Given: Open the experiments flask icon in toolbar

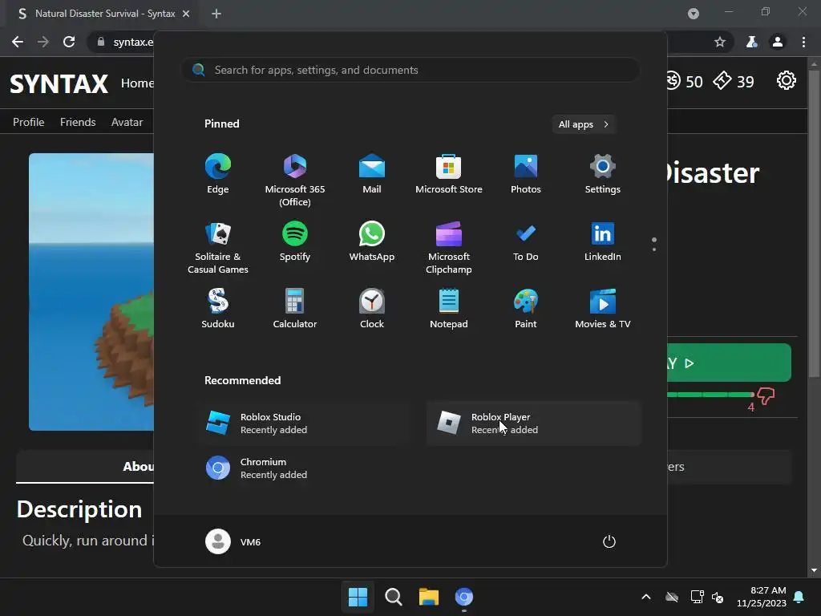Looking at the screenshot, I should pyautogui.click(x=751, y=42).
